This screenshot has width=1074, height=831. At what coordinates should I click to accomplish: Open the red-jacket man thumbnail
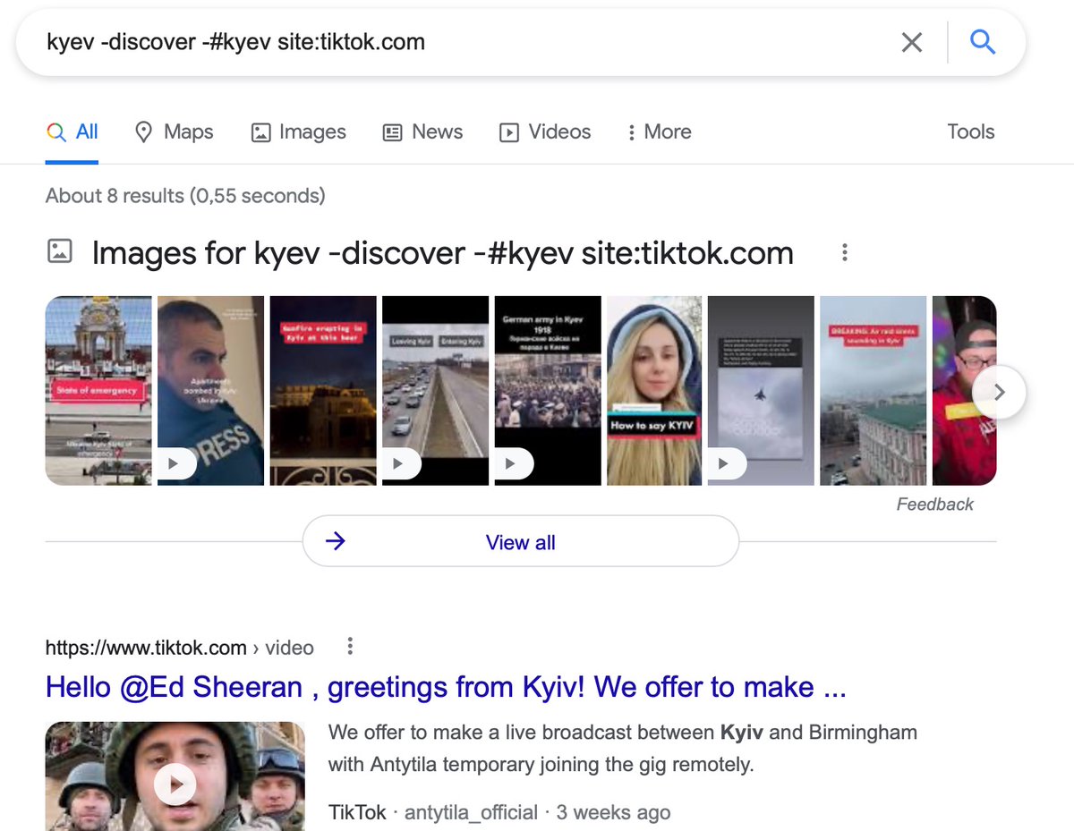pos(964,391)
